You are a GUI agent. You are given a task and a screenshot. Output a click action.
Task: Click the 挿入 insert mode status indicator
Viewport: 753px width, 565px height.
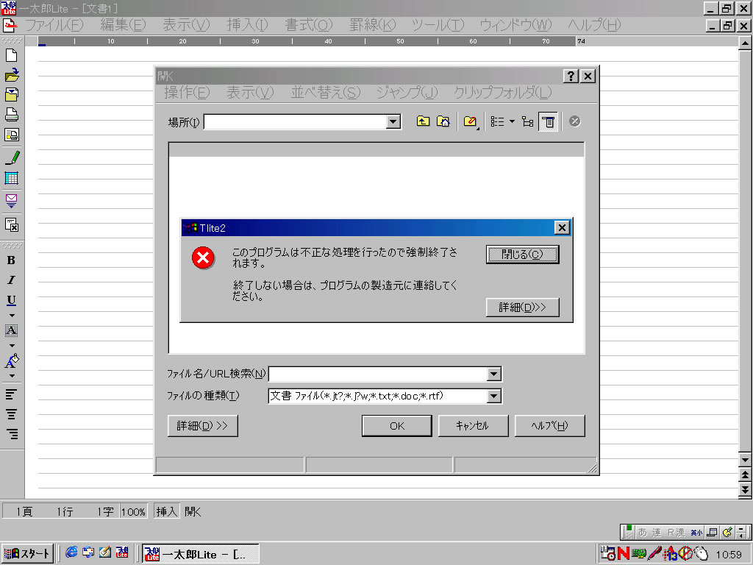pos(167,512)
